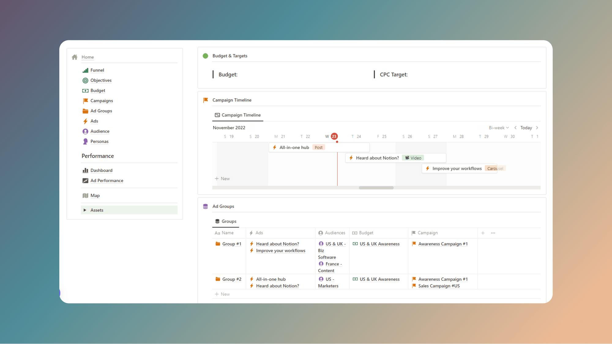This screenshot has width=612, height=344.
Task: Open the table options via ellipsis menu
Action: pos(493,232)
